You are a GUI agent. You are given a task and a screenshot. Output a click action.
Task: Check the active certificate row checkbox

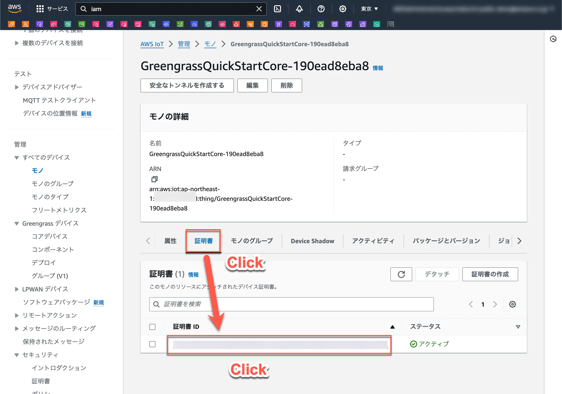pyautogui.click(x=153, y=344)
